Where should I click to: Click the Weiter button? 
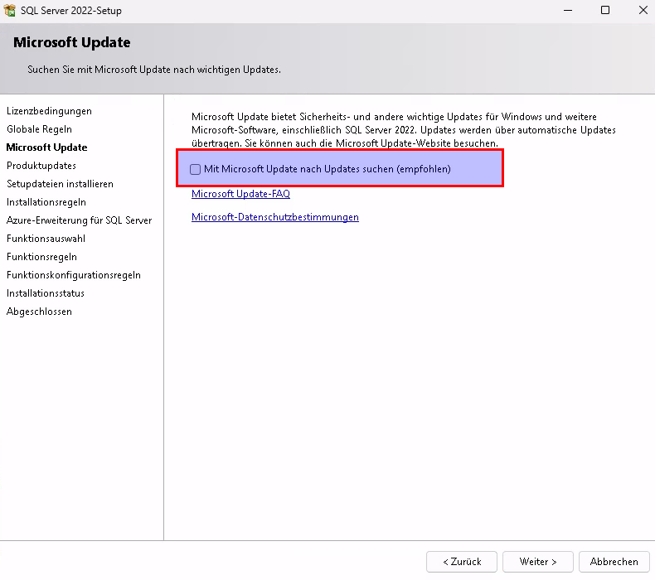coord(537,562)
